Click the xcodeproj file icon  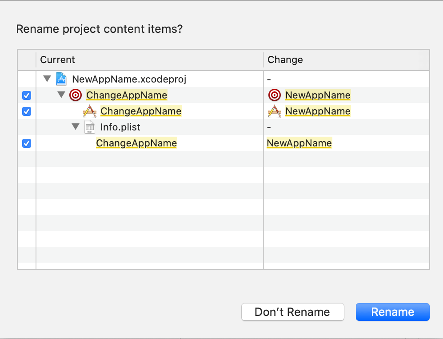(x=61, y=79)
